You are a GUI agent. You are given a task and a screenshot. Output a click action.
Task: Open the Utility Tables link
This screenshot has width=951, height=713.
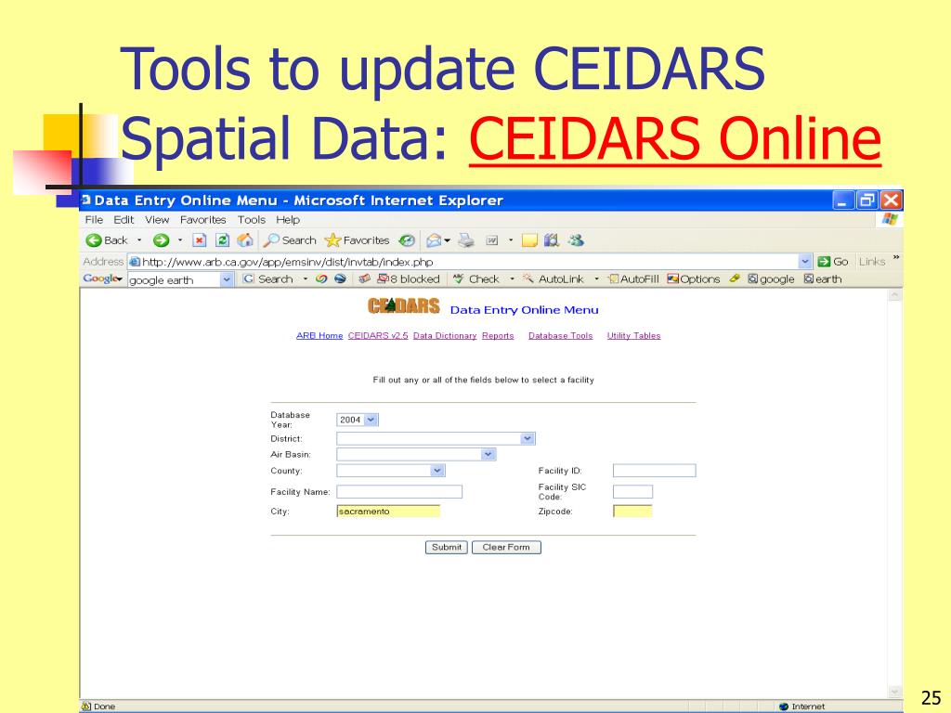(633, 335)
